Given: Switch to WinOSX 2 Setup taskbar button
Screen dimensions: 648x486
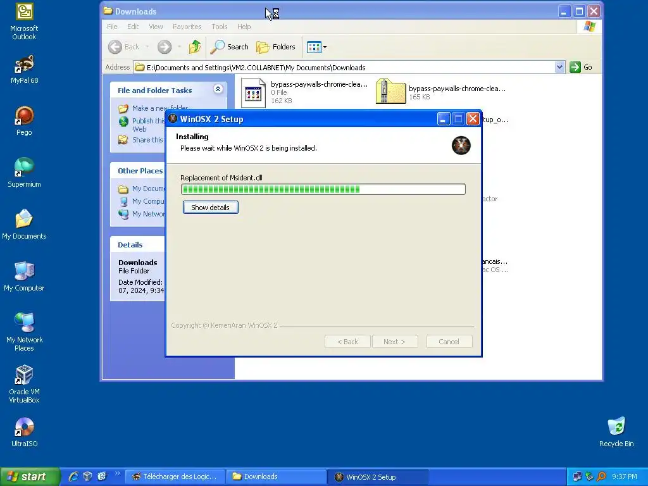Looking at the screenshot, I should click(x=378, y=477).
